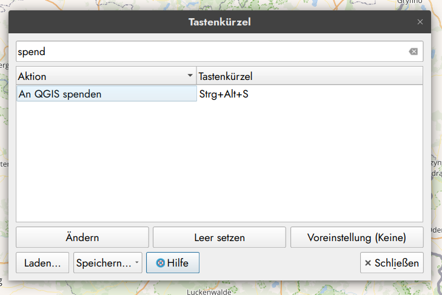Click divider between Aktion and Tastenkürzel headers
Screen dimensions: 442x295
(x=197, y=76)
